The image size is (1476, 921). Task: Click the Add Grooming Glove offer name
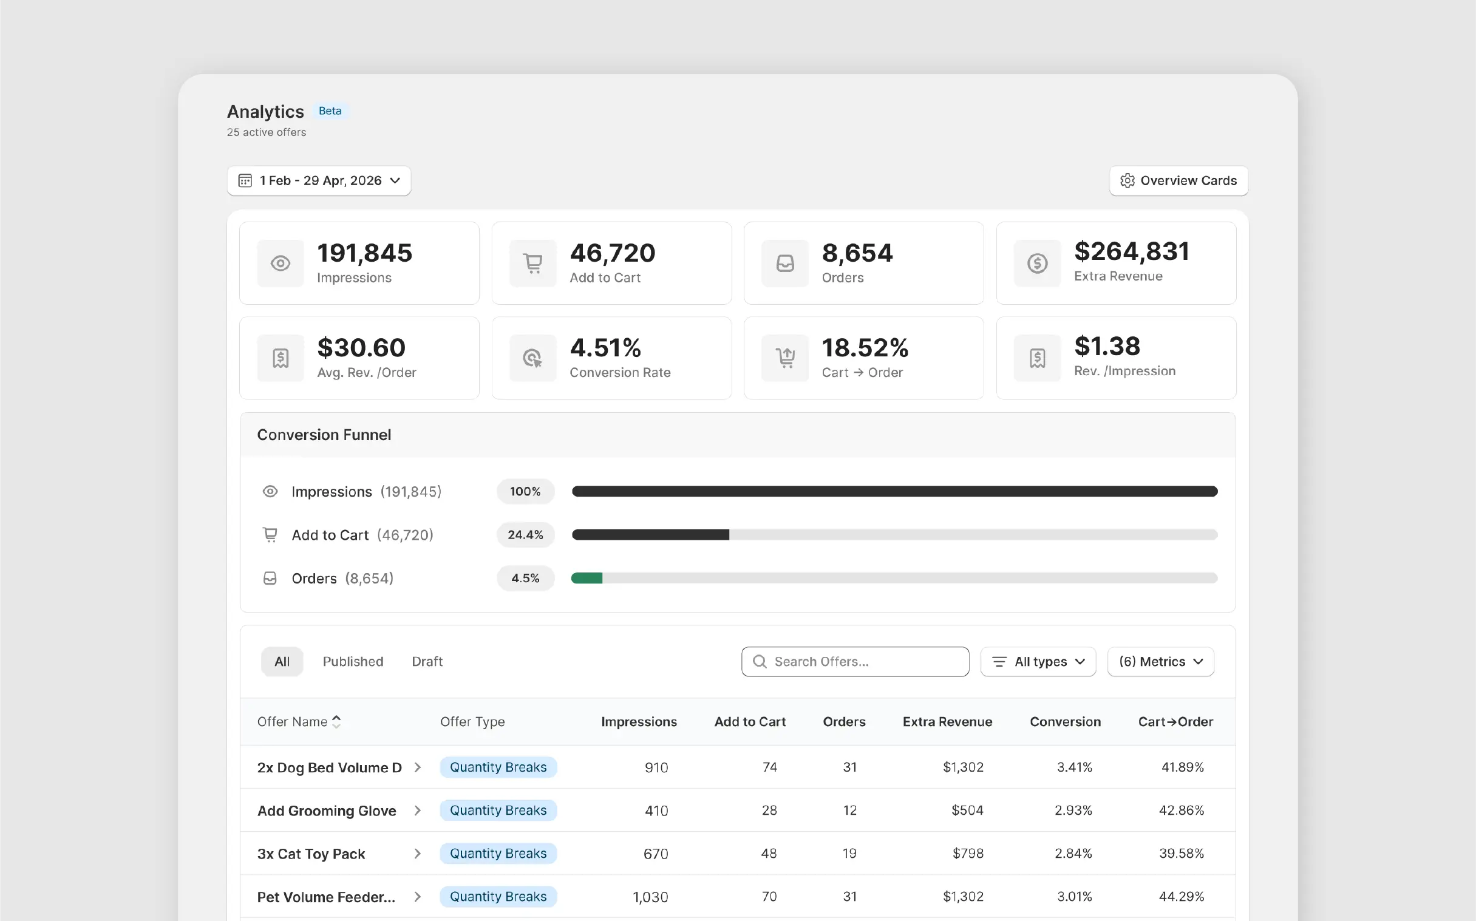pyautogui.click(x=327, y=811)
